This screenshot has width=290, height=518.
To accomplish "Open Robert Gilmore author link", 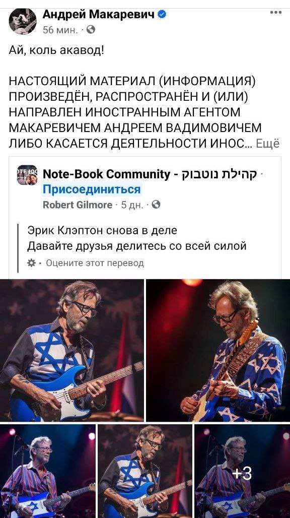I will point(78,205).
